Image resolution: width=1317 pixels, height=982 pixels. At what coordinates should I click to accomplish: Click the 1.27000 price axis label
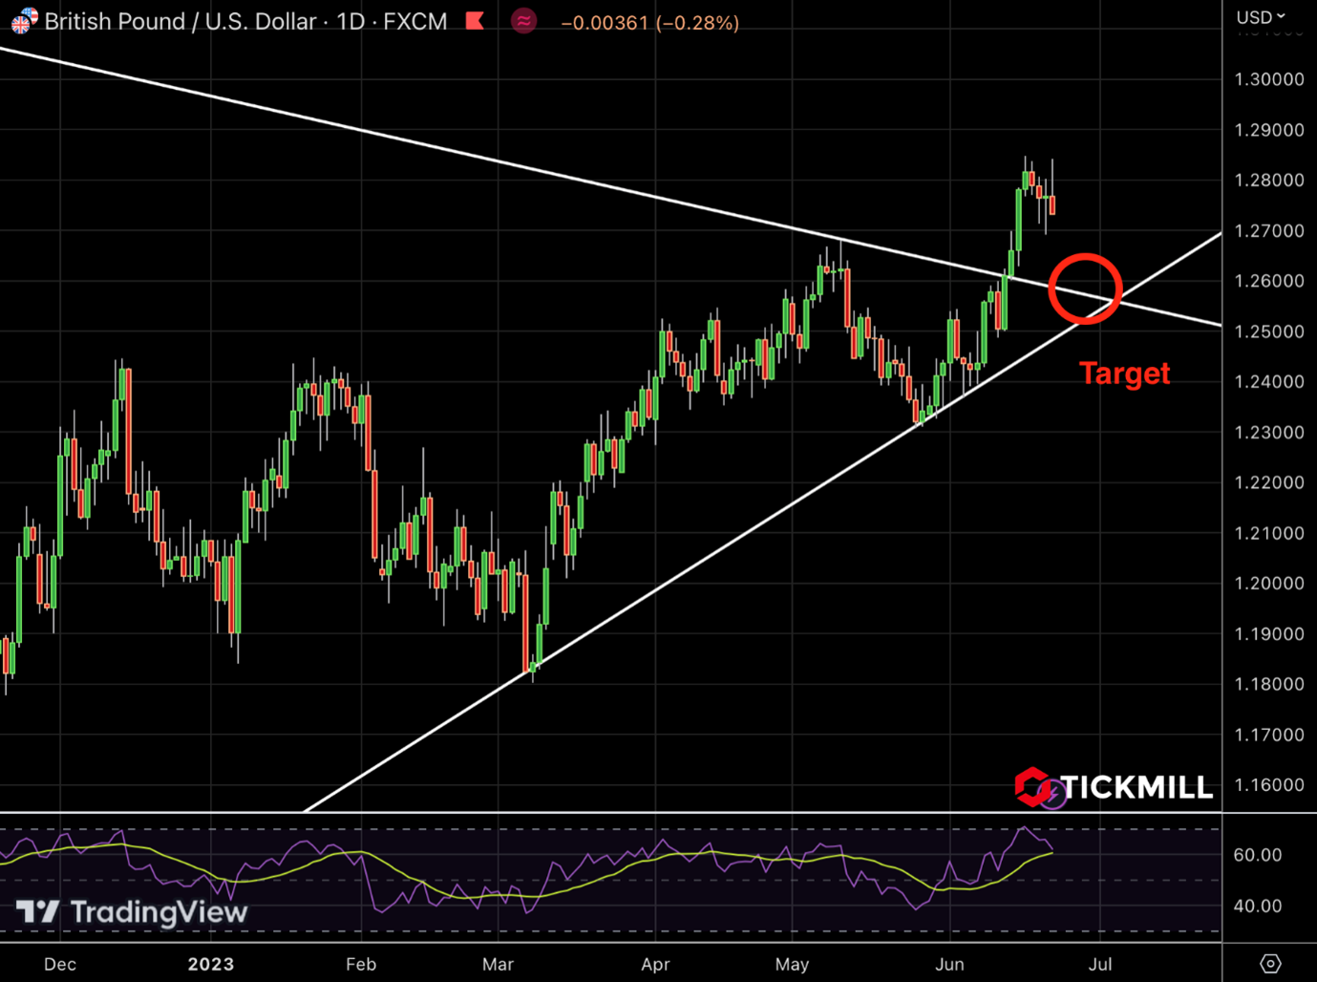[1269, 231]
